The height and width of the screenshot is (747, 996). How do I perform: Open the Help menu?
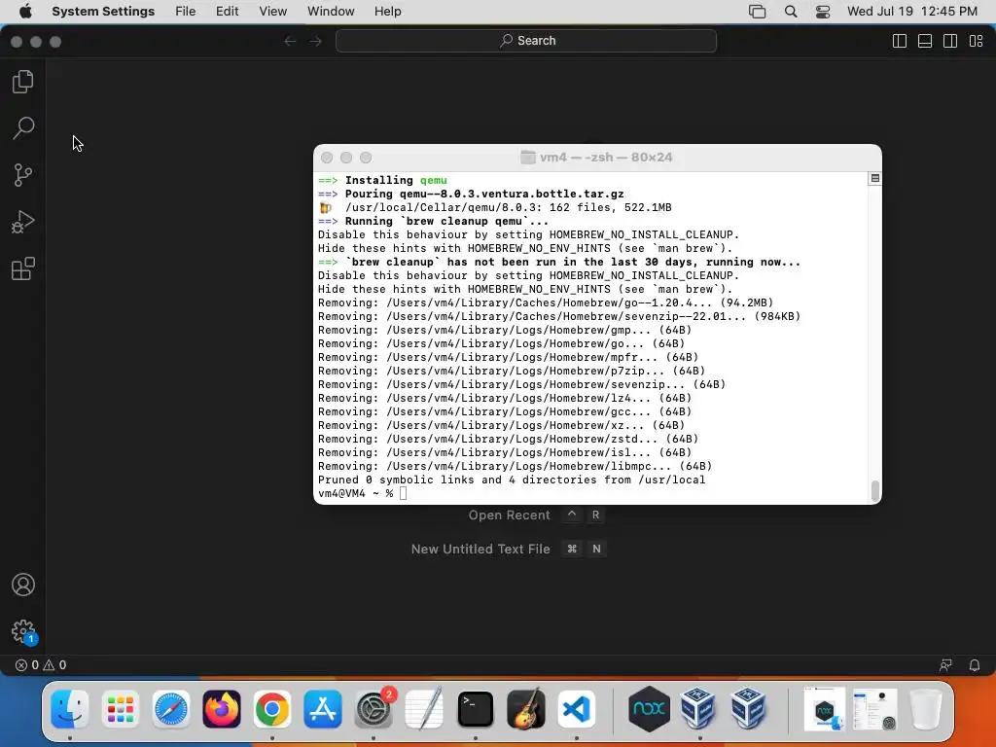point(387,12)
